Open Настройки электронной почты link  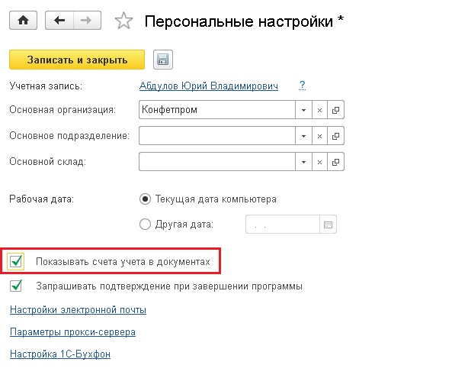78,310
